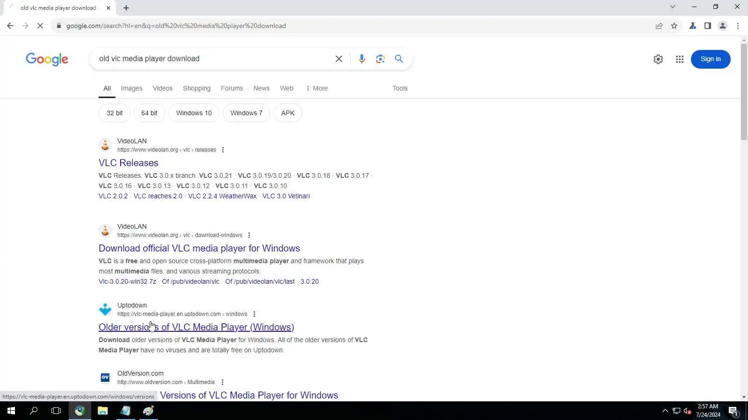Switch to the News tab

coord(261,88)
